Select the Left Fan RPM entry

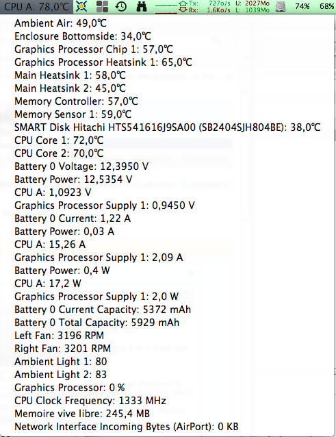(60, 336)
